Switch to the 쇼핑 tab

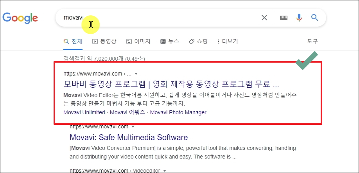pos(198,41)
